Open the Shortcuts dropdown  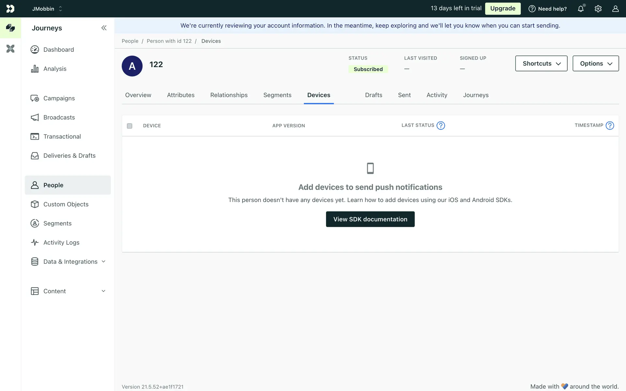pos(541,64)
